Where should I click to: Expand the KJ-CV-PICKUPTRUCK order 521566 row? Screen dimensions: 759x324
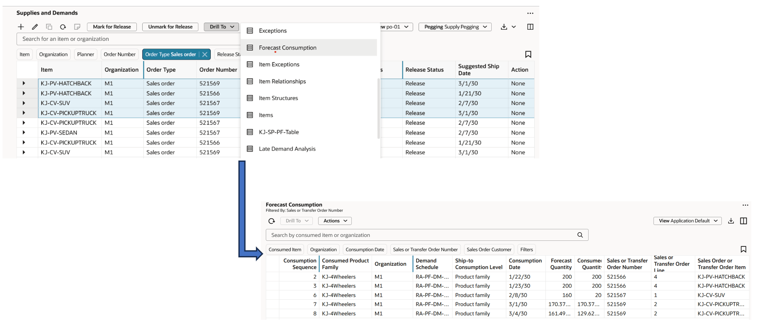(x=24, y=142)
